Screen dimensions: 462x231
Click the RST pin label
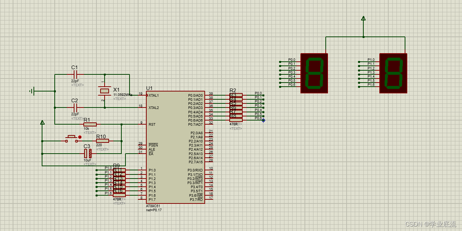point(152,125)
